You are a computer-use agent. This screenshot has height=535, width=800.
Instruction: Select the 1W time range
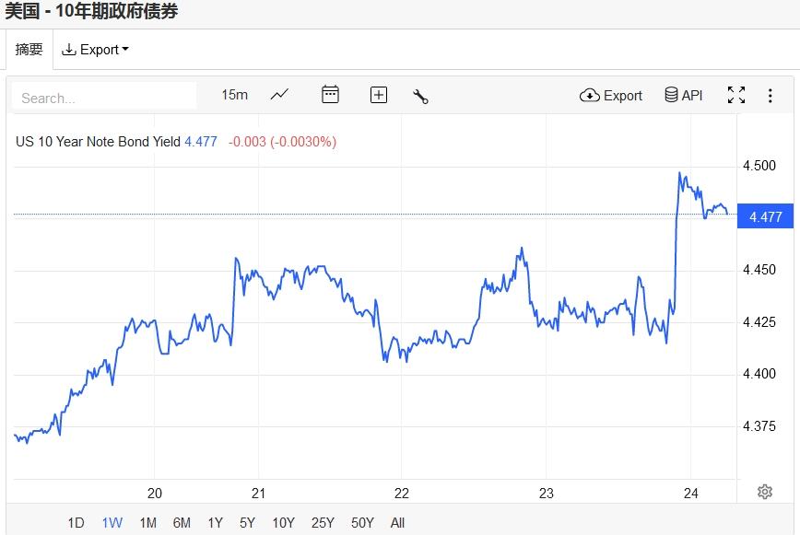pos(112,523)
